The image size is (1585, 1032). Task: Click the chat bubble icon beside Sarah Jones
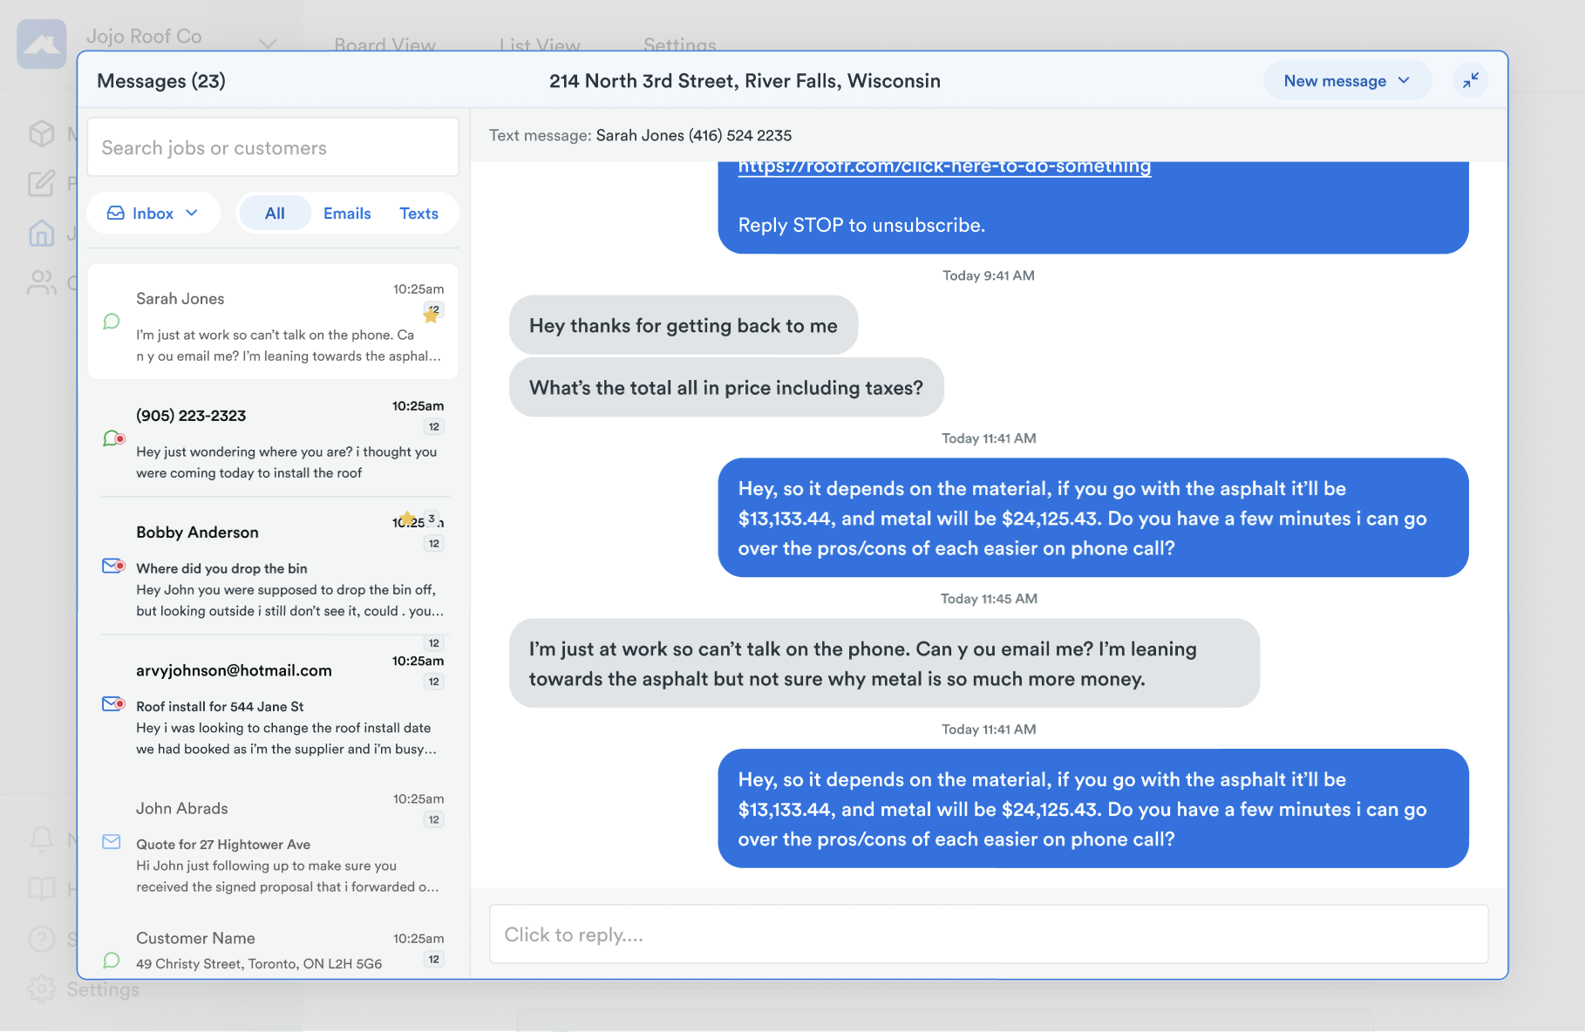tap(112, 322)
